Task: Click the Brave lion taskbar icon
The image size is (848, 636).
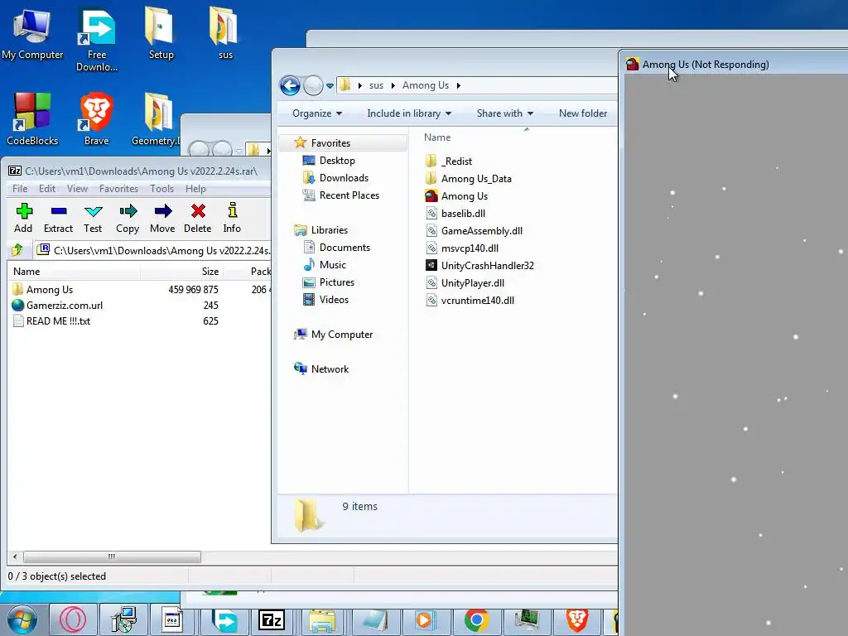Action: click(x=577, y=619)
